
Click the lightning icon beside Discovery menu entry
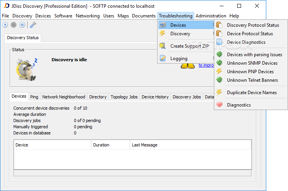[x=162, y=33]
